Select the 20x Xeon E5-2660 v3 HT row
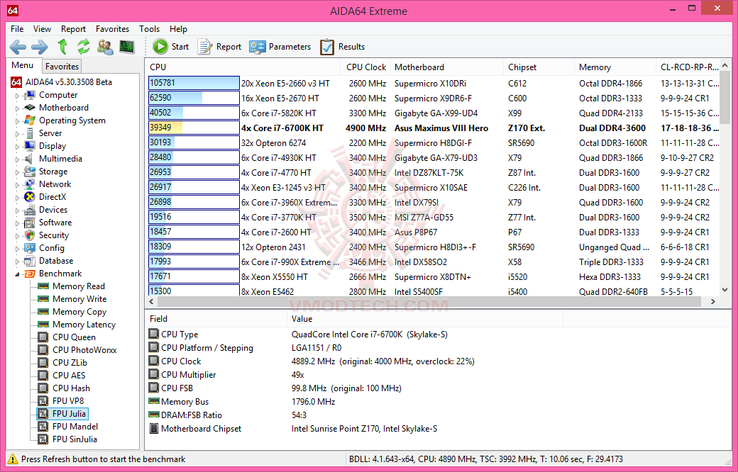Viewport: 738px width, 472px height. [x=434, y=83]
